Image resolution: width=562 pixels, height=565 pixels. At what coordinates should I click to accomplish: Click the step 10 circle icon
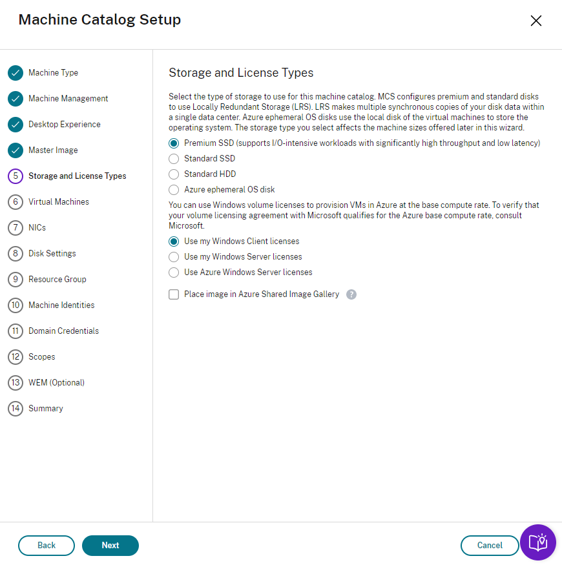[16, 305]
